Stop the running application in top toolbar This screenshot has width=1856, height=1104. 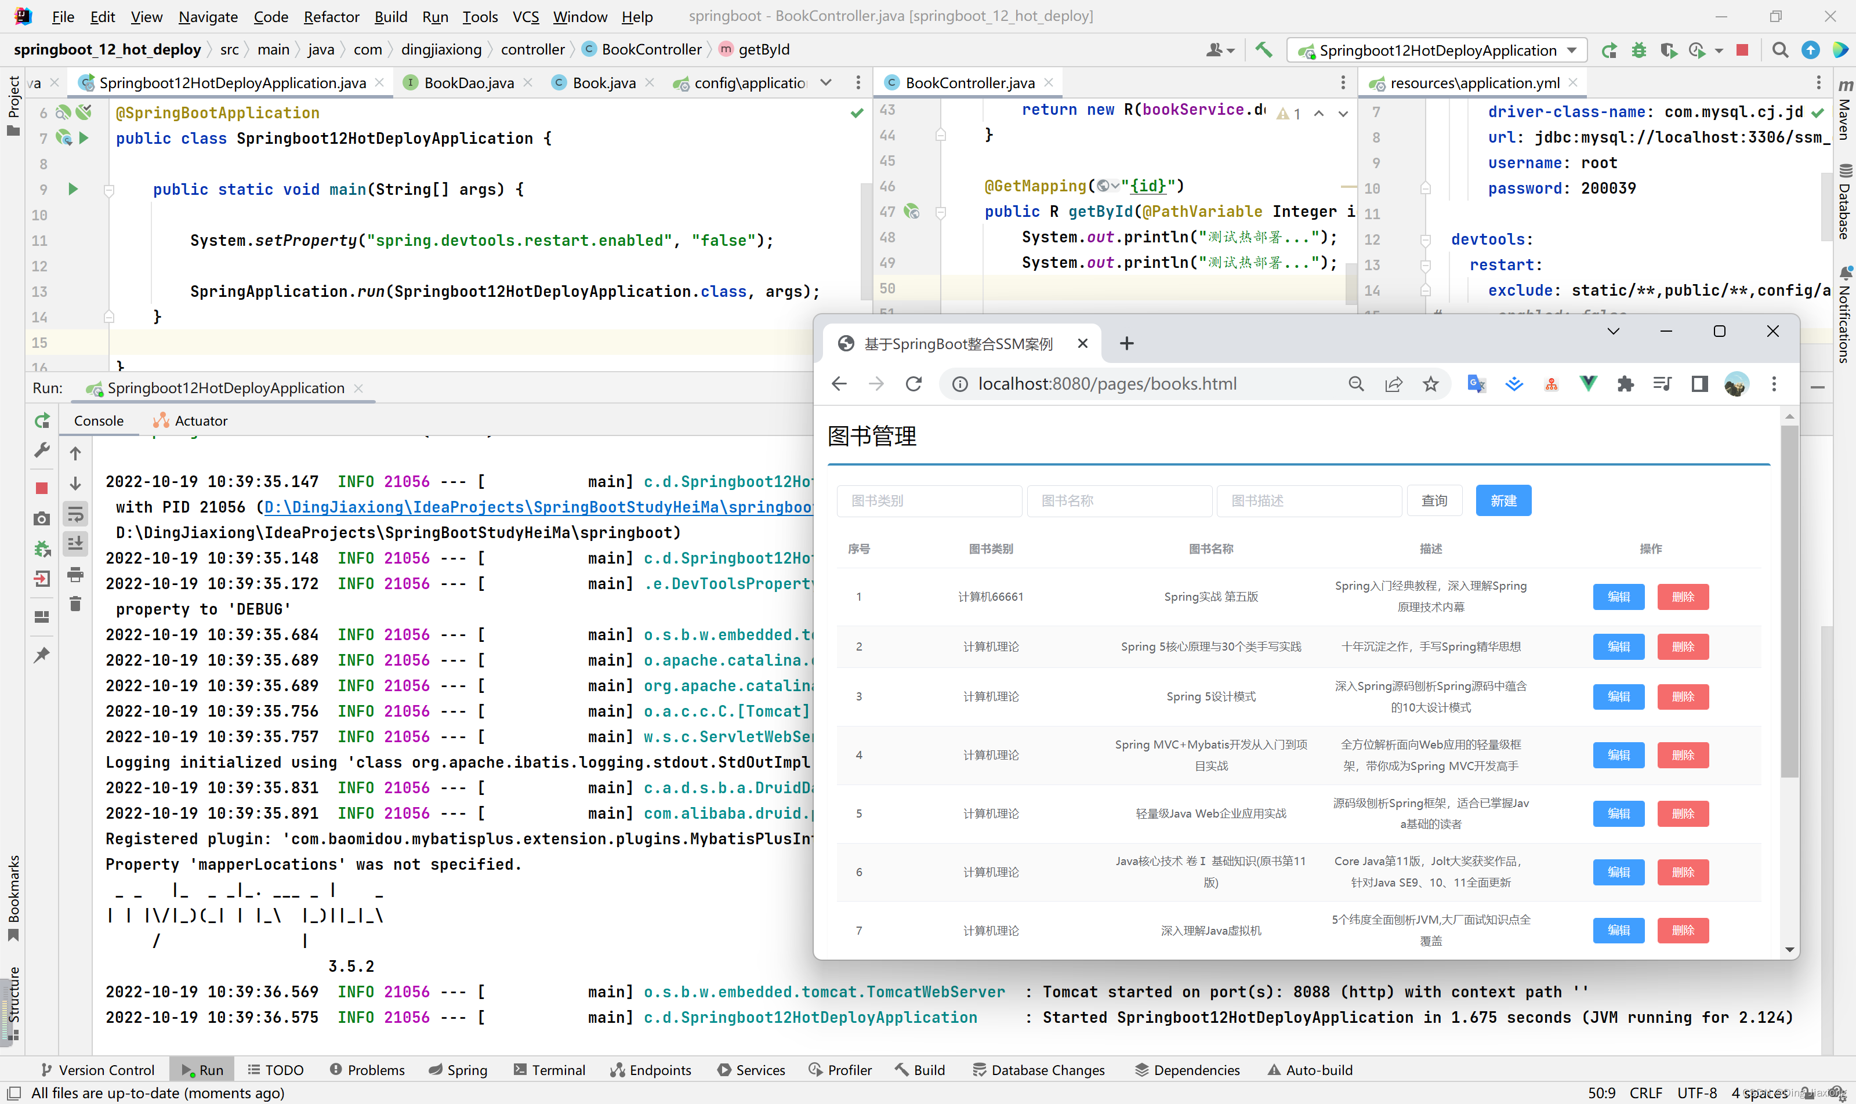click(1742, 50)
